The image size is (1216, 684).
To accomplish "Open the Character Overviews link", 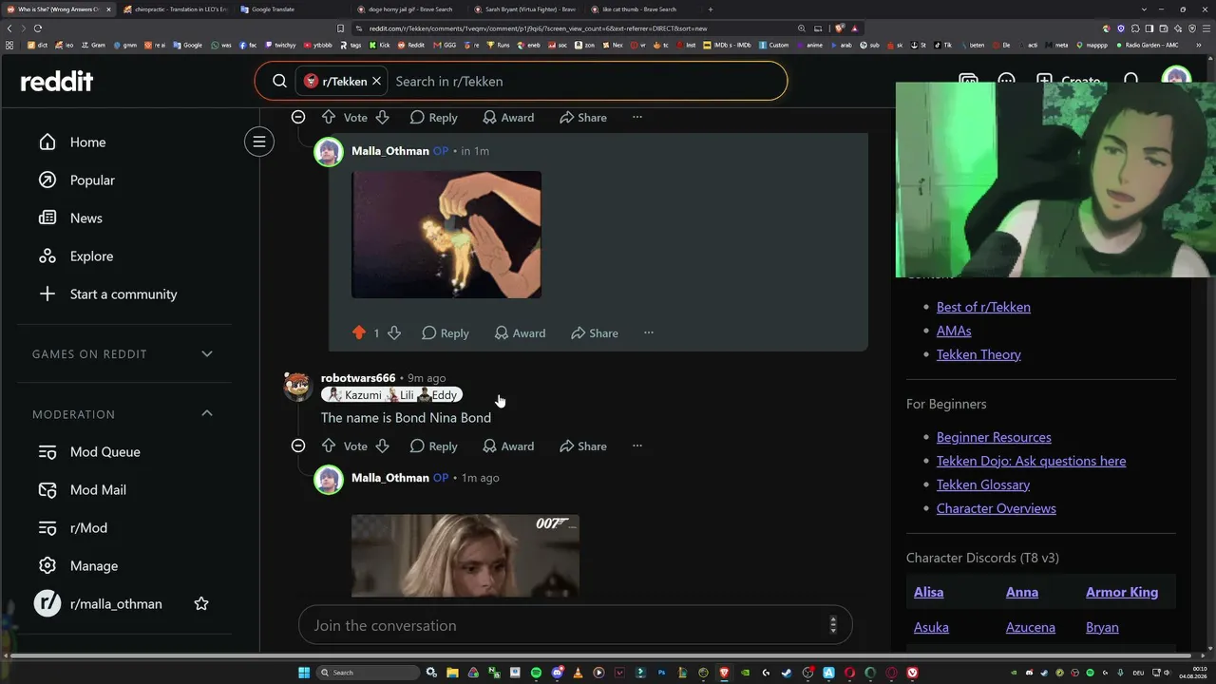I will pos(997,508).
